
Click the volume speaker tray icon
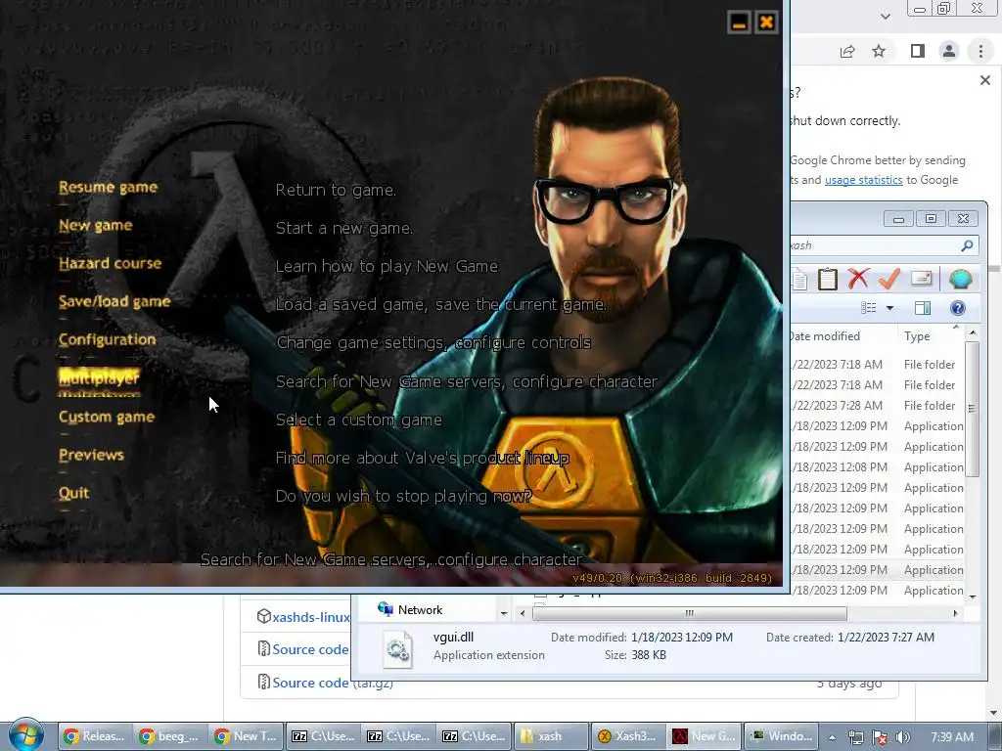(903, 737)
